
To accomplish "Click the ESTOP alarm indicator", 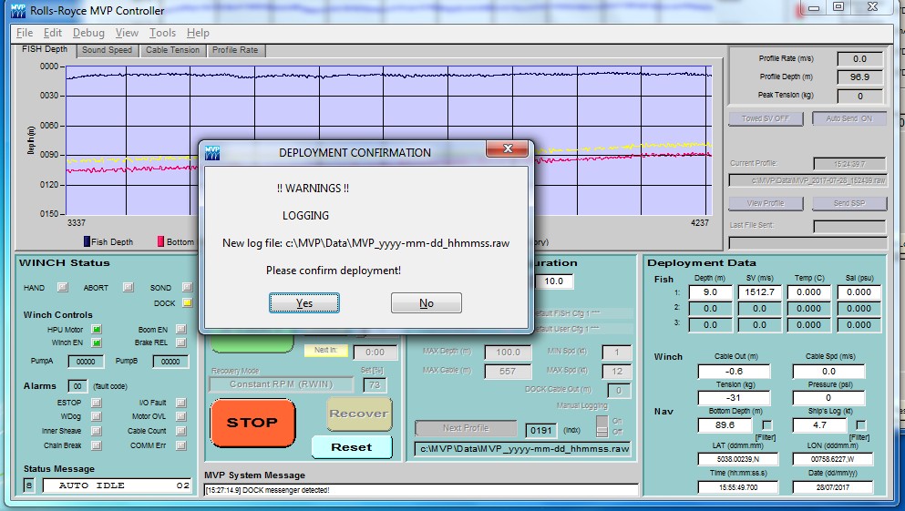I will tap(97, 403).
